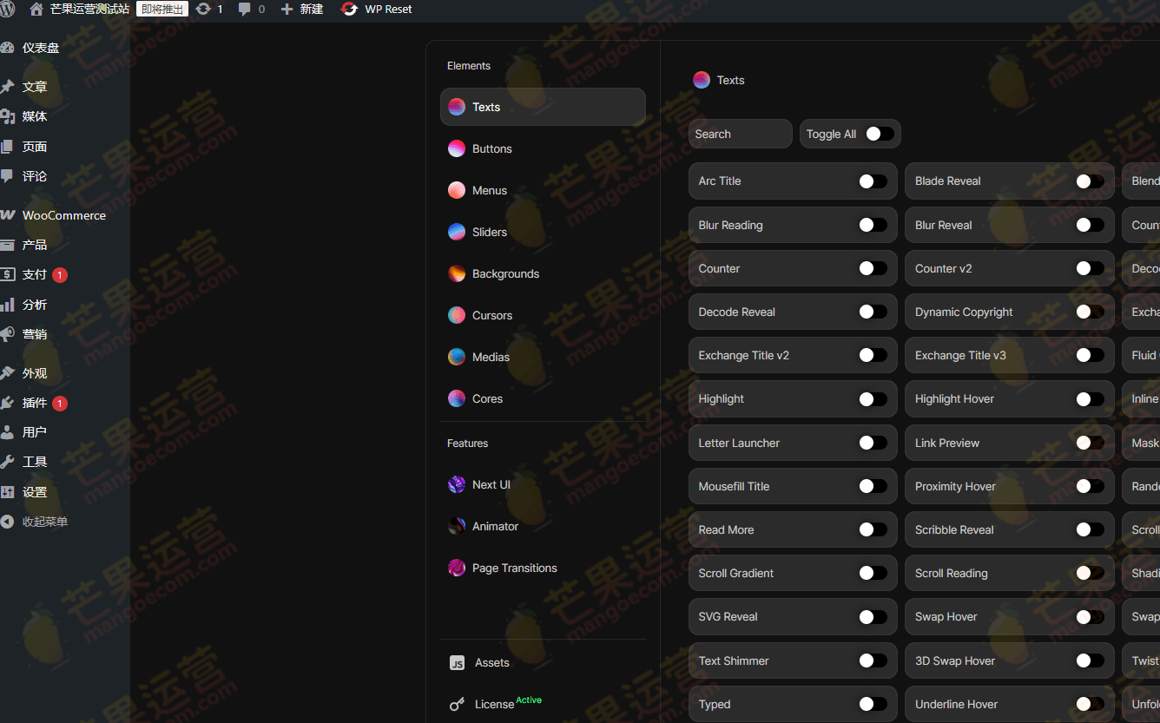Open the site home icon in the admin bar
Image resolution: width=1160 pixels, height=723 pixels.
click(36, 9)
